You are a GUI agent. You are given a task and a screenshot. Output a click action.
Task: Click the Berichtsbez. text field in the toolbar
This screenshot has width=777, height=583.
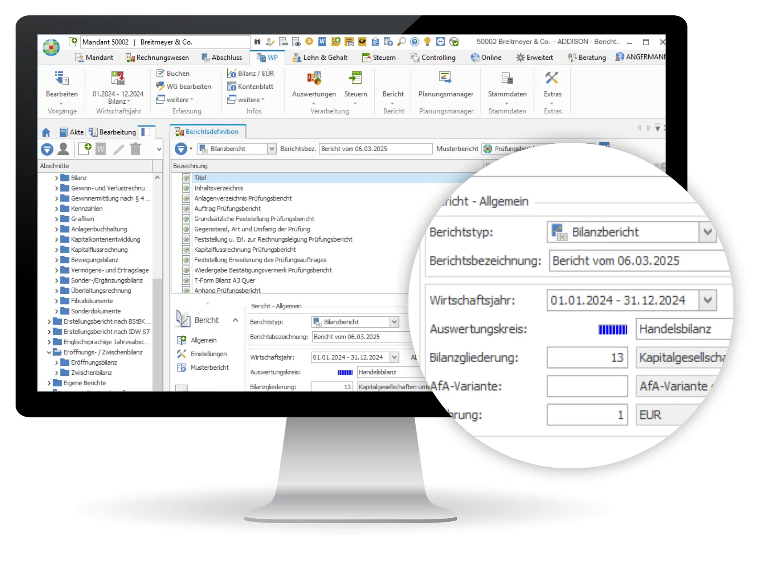pos(375,149)
